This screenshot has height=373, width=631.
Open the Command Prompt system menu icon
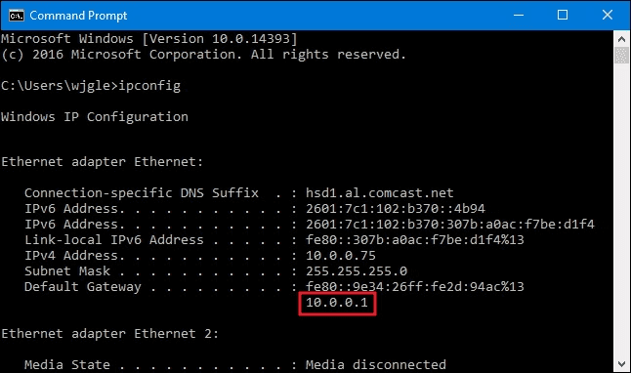(17, 16)
